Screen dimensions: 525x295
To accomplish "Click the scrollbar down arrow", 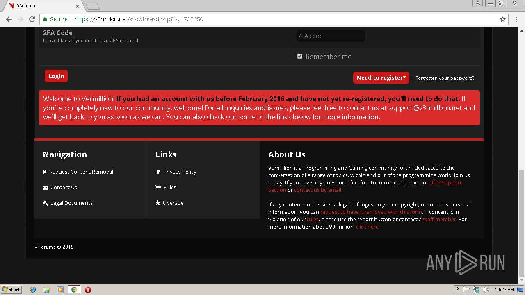I will pos(522,280).
